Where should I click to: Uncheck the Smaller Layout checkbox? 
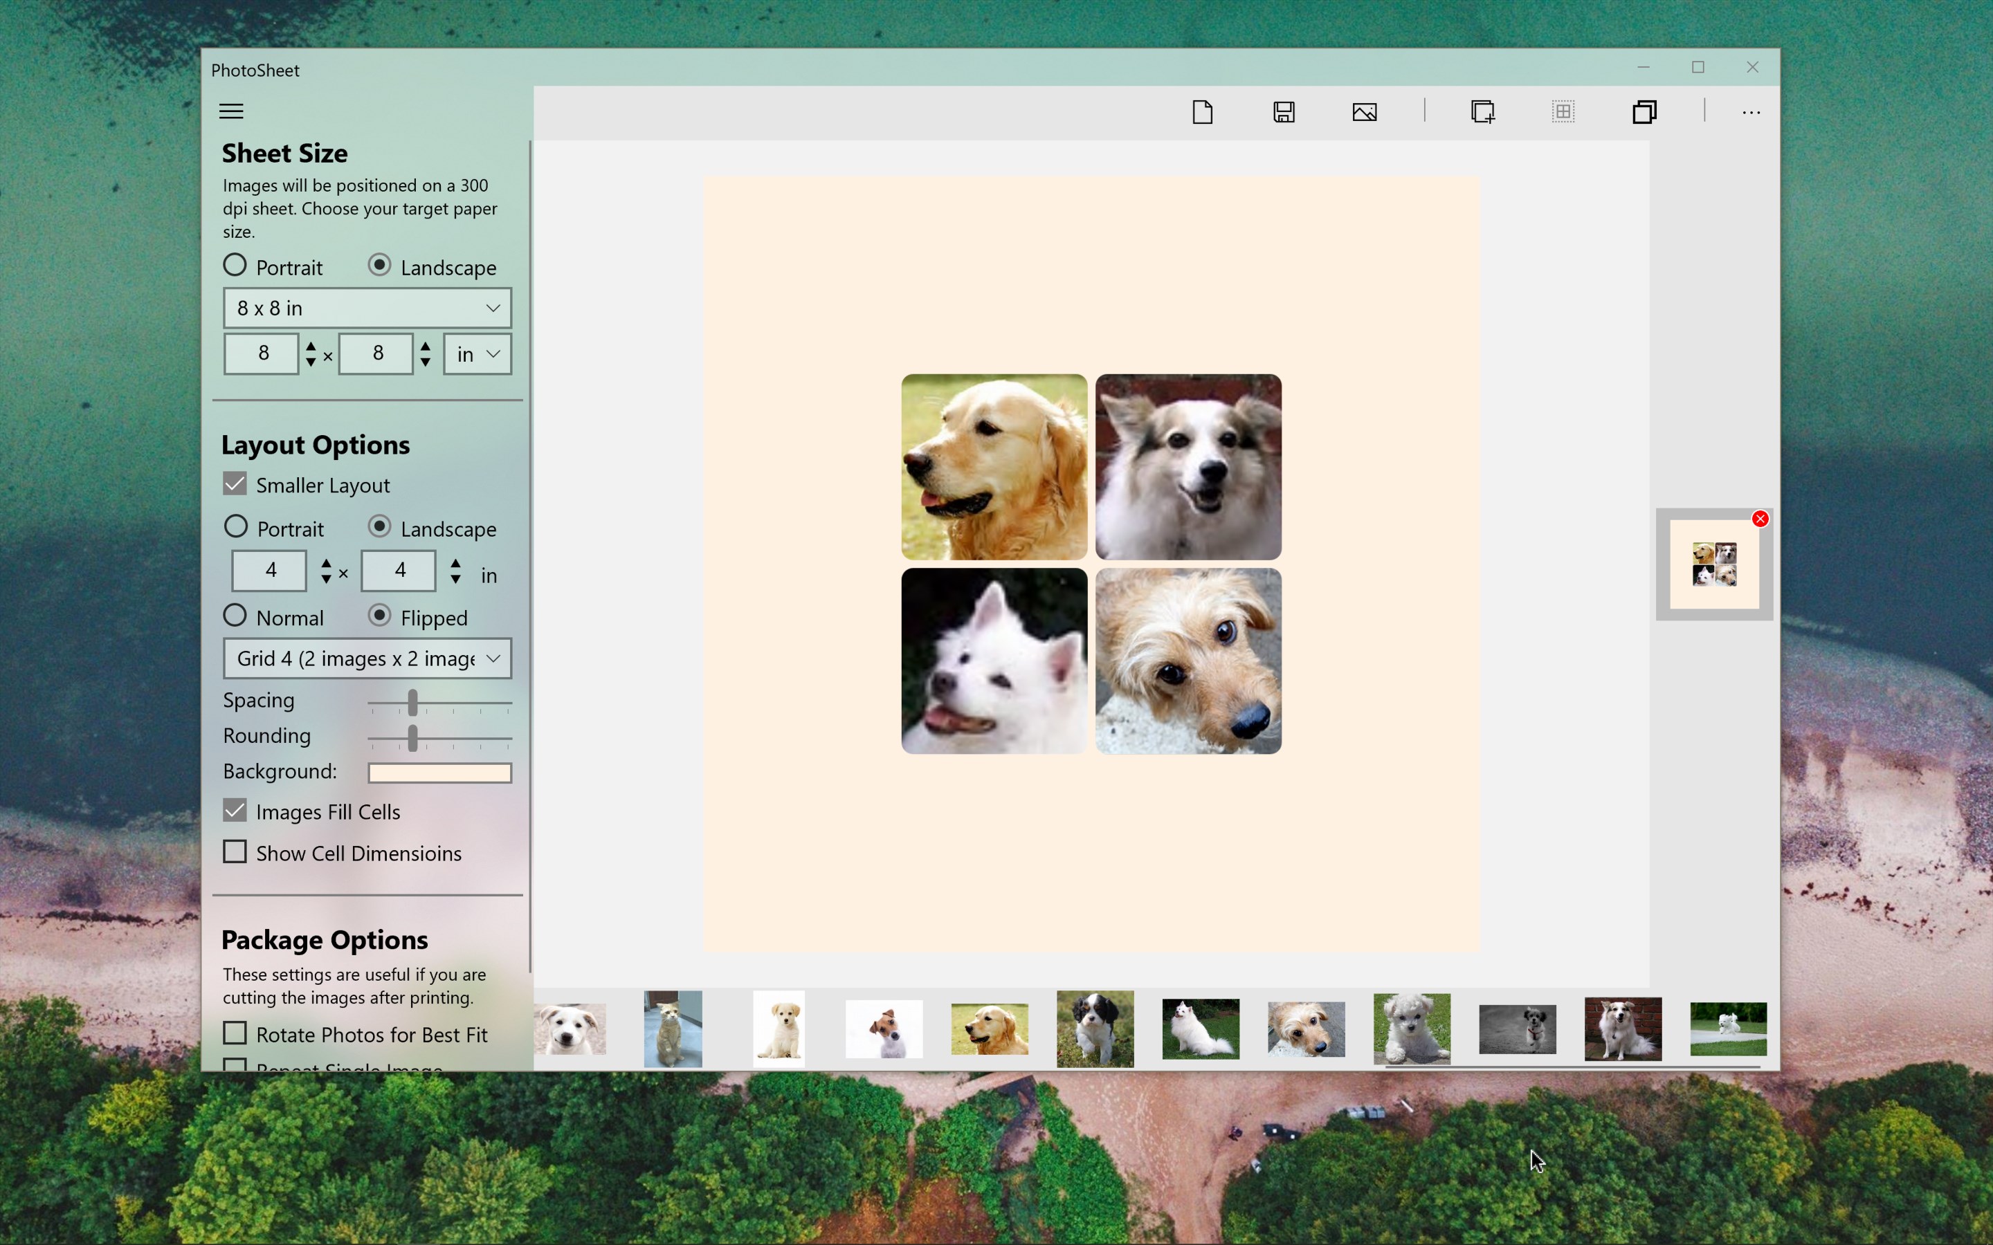235,484
